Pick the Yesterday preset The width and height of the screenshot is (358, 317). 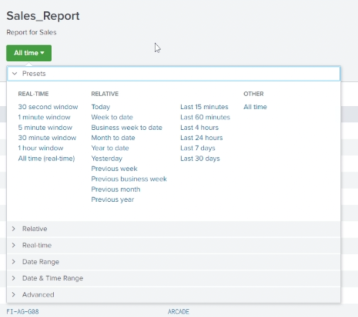coord(107,159)
